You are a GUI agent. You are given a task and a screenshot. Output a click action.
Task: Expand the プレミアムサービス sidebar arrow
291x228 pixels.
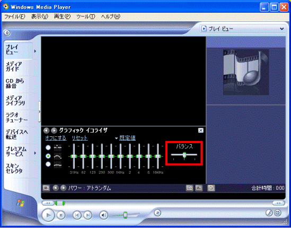click(x=36, y=153)
